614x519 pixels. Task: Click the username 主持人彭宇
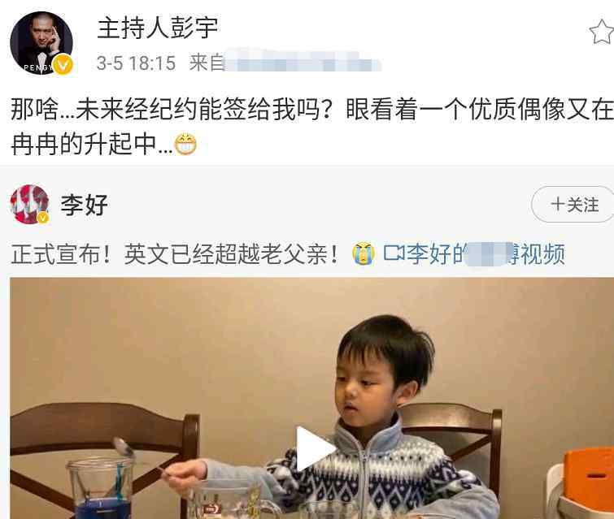tap(158, 28)
